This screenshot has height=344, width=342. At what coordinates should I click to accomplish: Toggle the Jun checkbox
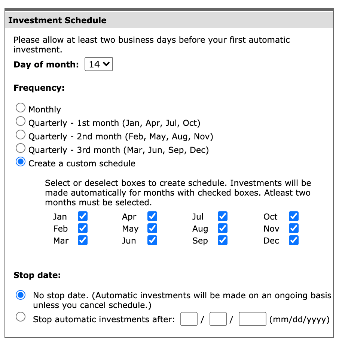pyautogui.click(x=152, y=240)
